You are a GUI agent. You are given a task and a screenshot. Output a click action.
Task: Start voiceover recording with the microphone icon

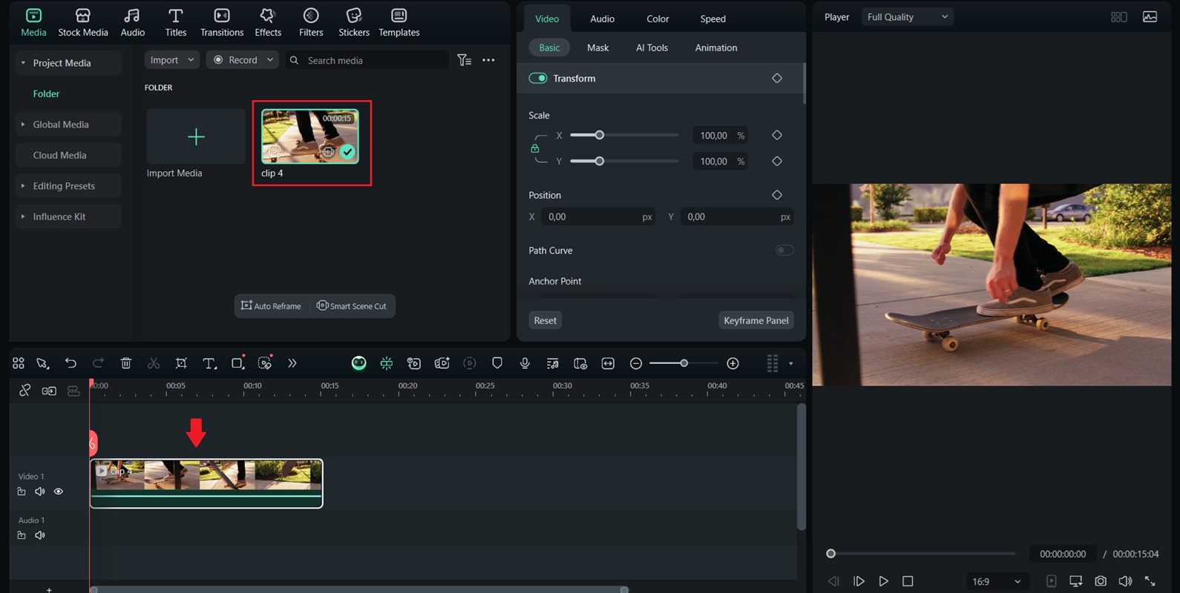[x=525, y=363]
